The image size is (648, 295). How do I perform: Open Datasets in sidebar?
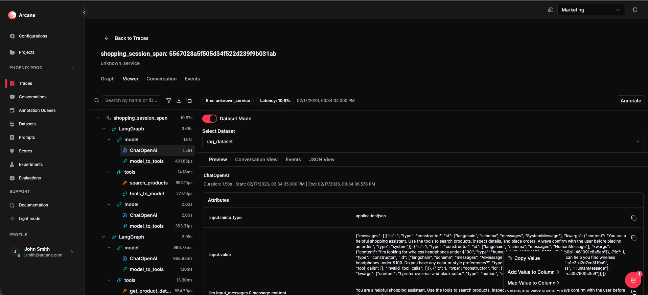tap(27, 124)
